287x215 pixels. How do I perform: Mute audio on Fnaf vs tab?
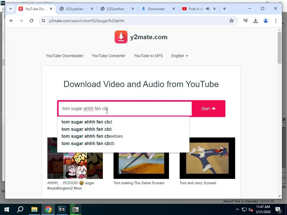click(x=208, y=9)
